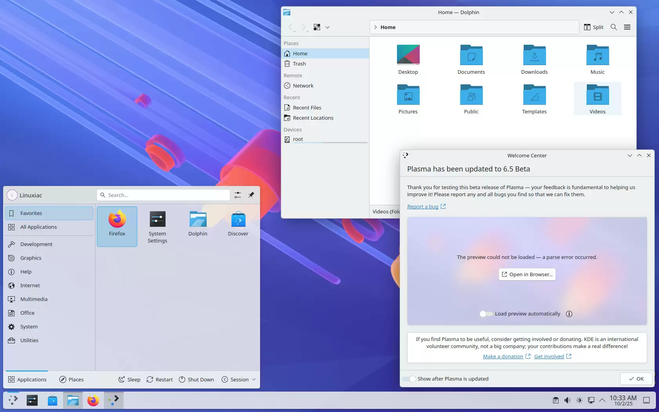Enable Load preview automatically switch
This screenshot has width=659, height=412.
click(x=486, y=314)
